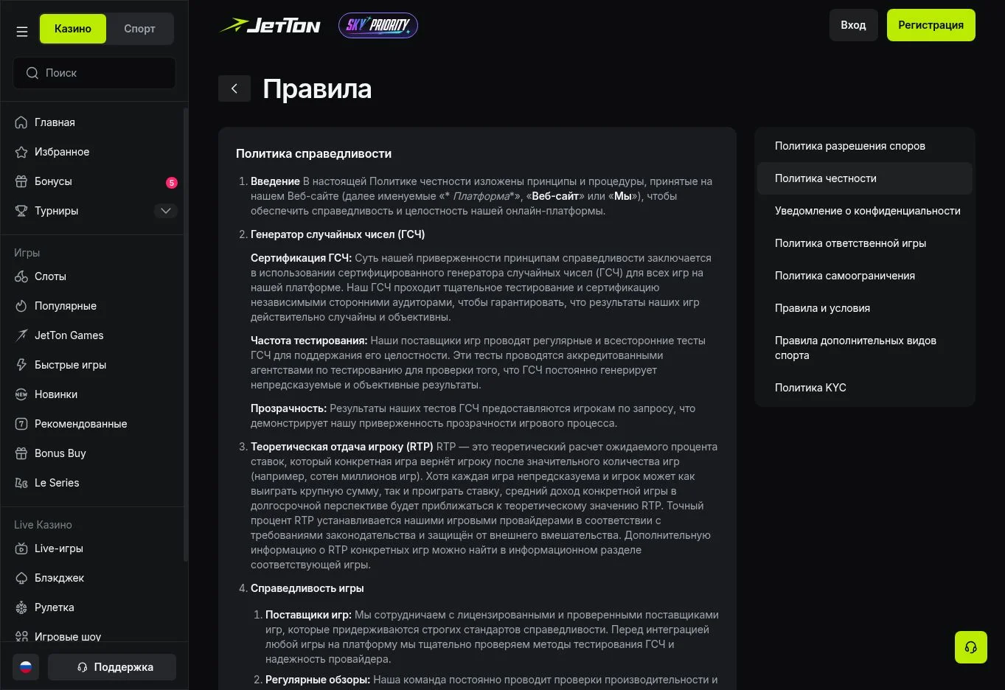Screen dimensions: 1005x690
Task: Open Правила и условия page
Action: point(864,308)
